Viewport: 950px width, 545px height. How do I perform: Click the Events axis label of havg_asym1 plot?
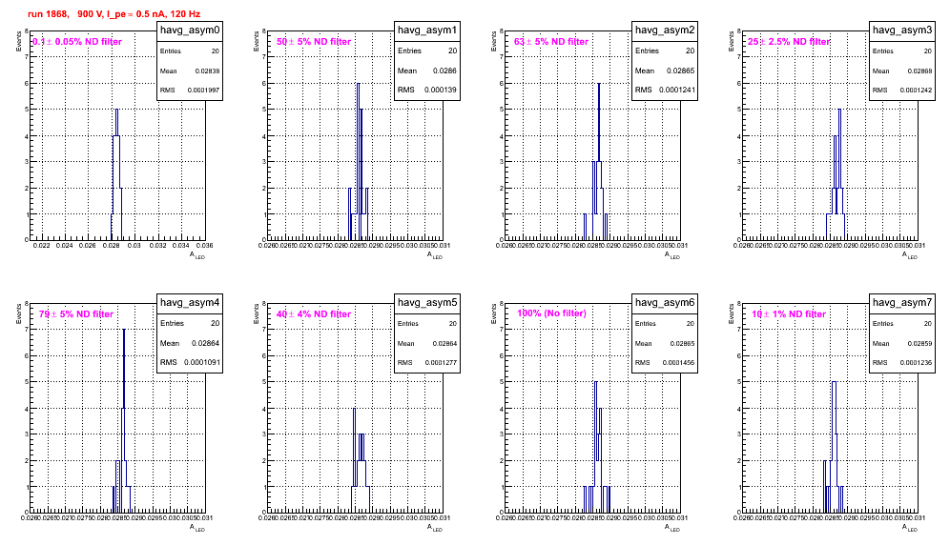(257, 41)
